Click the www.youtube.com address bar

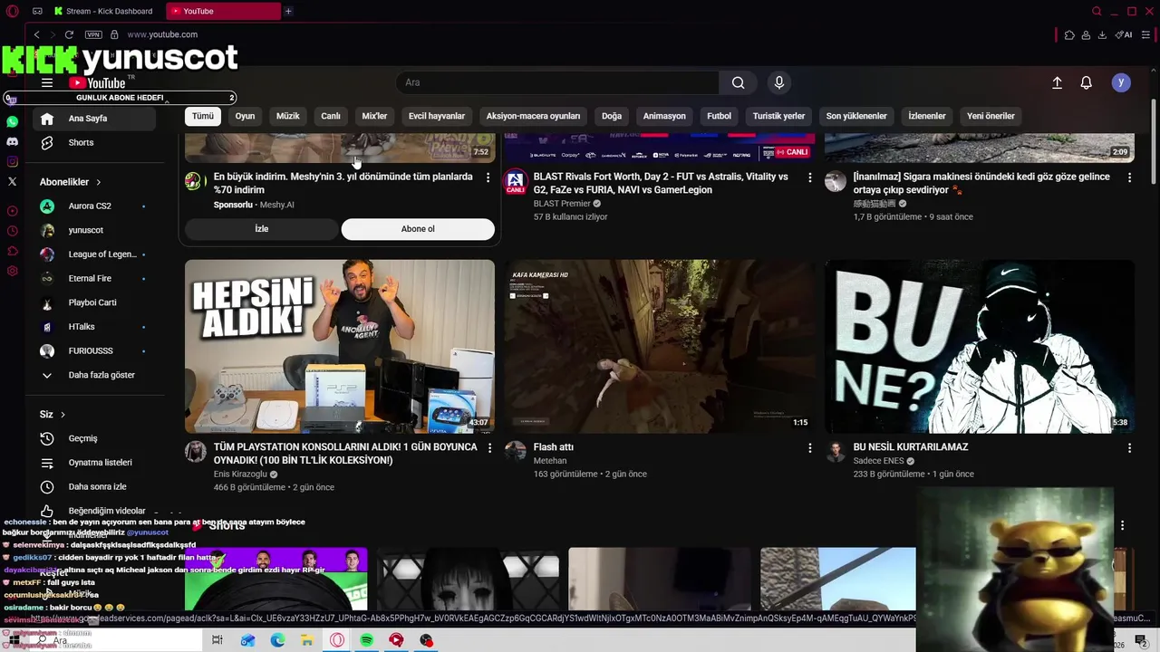pyautogui.click(x=162, y=34)
